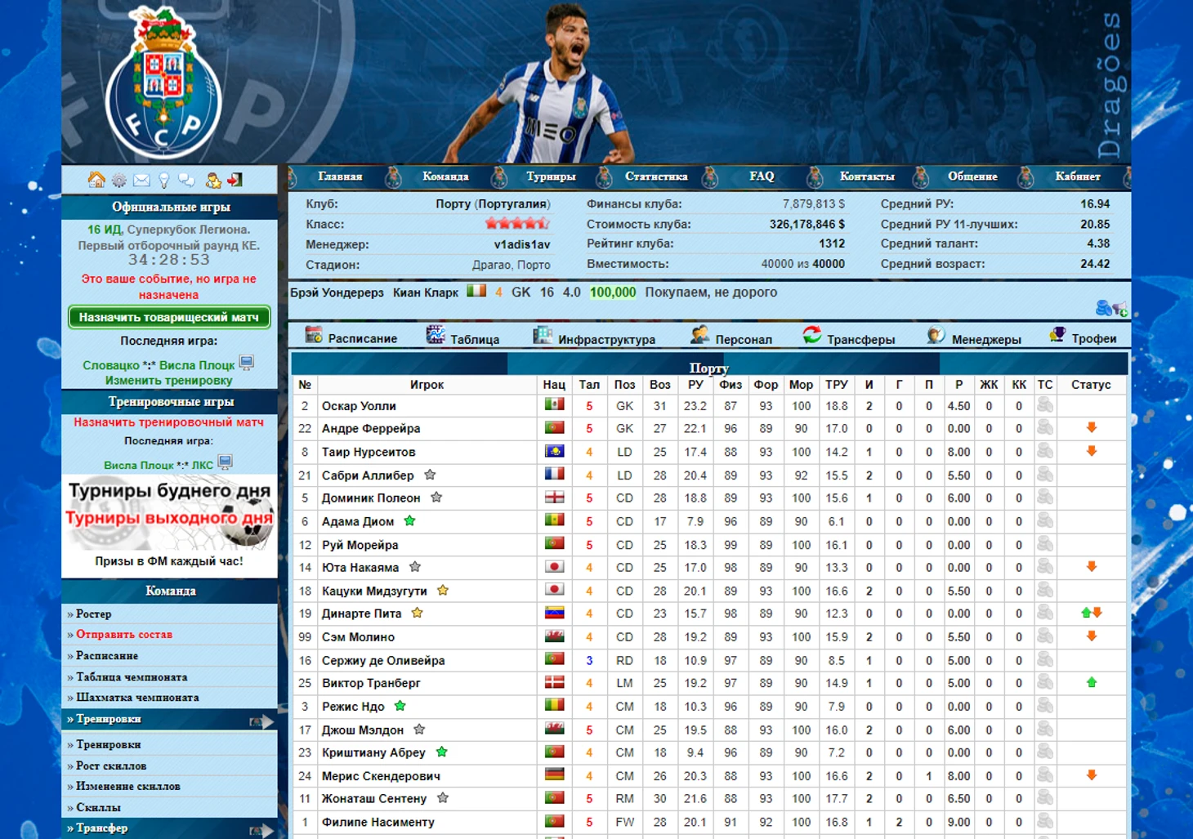
Task: Click the green star beside Криштиану Абреу
Action: (x=441, y=752)
